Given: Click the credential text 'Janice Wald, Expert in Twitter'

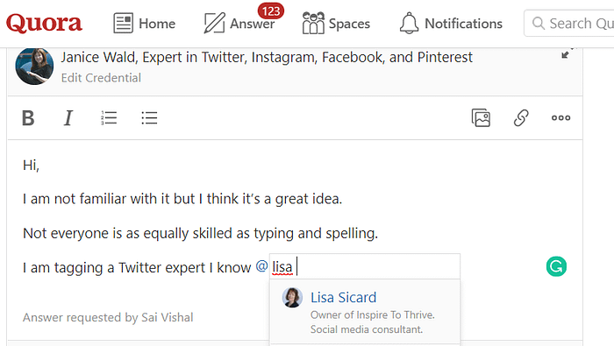Looking at the screenshot, I should click(267, 58).
